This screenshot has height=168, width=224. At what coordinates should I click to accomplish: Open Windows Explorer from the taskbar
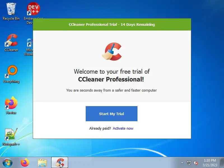42,163
